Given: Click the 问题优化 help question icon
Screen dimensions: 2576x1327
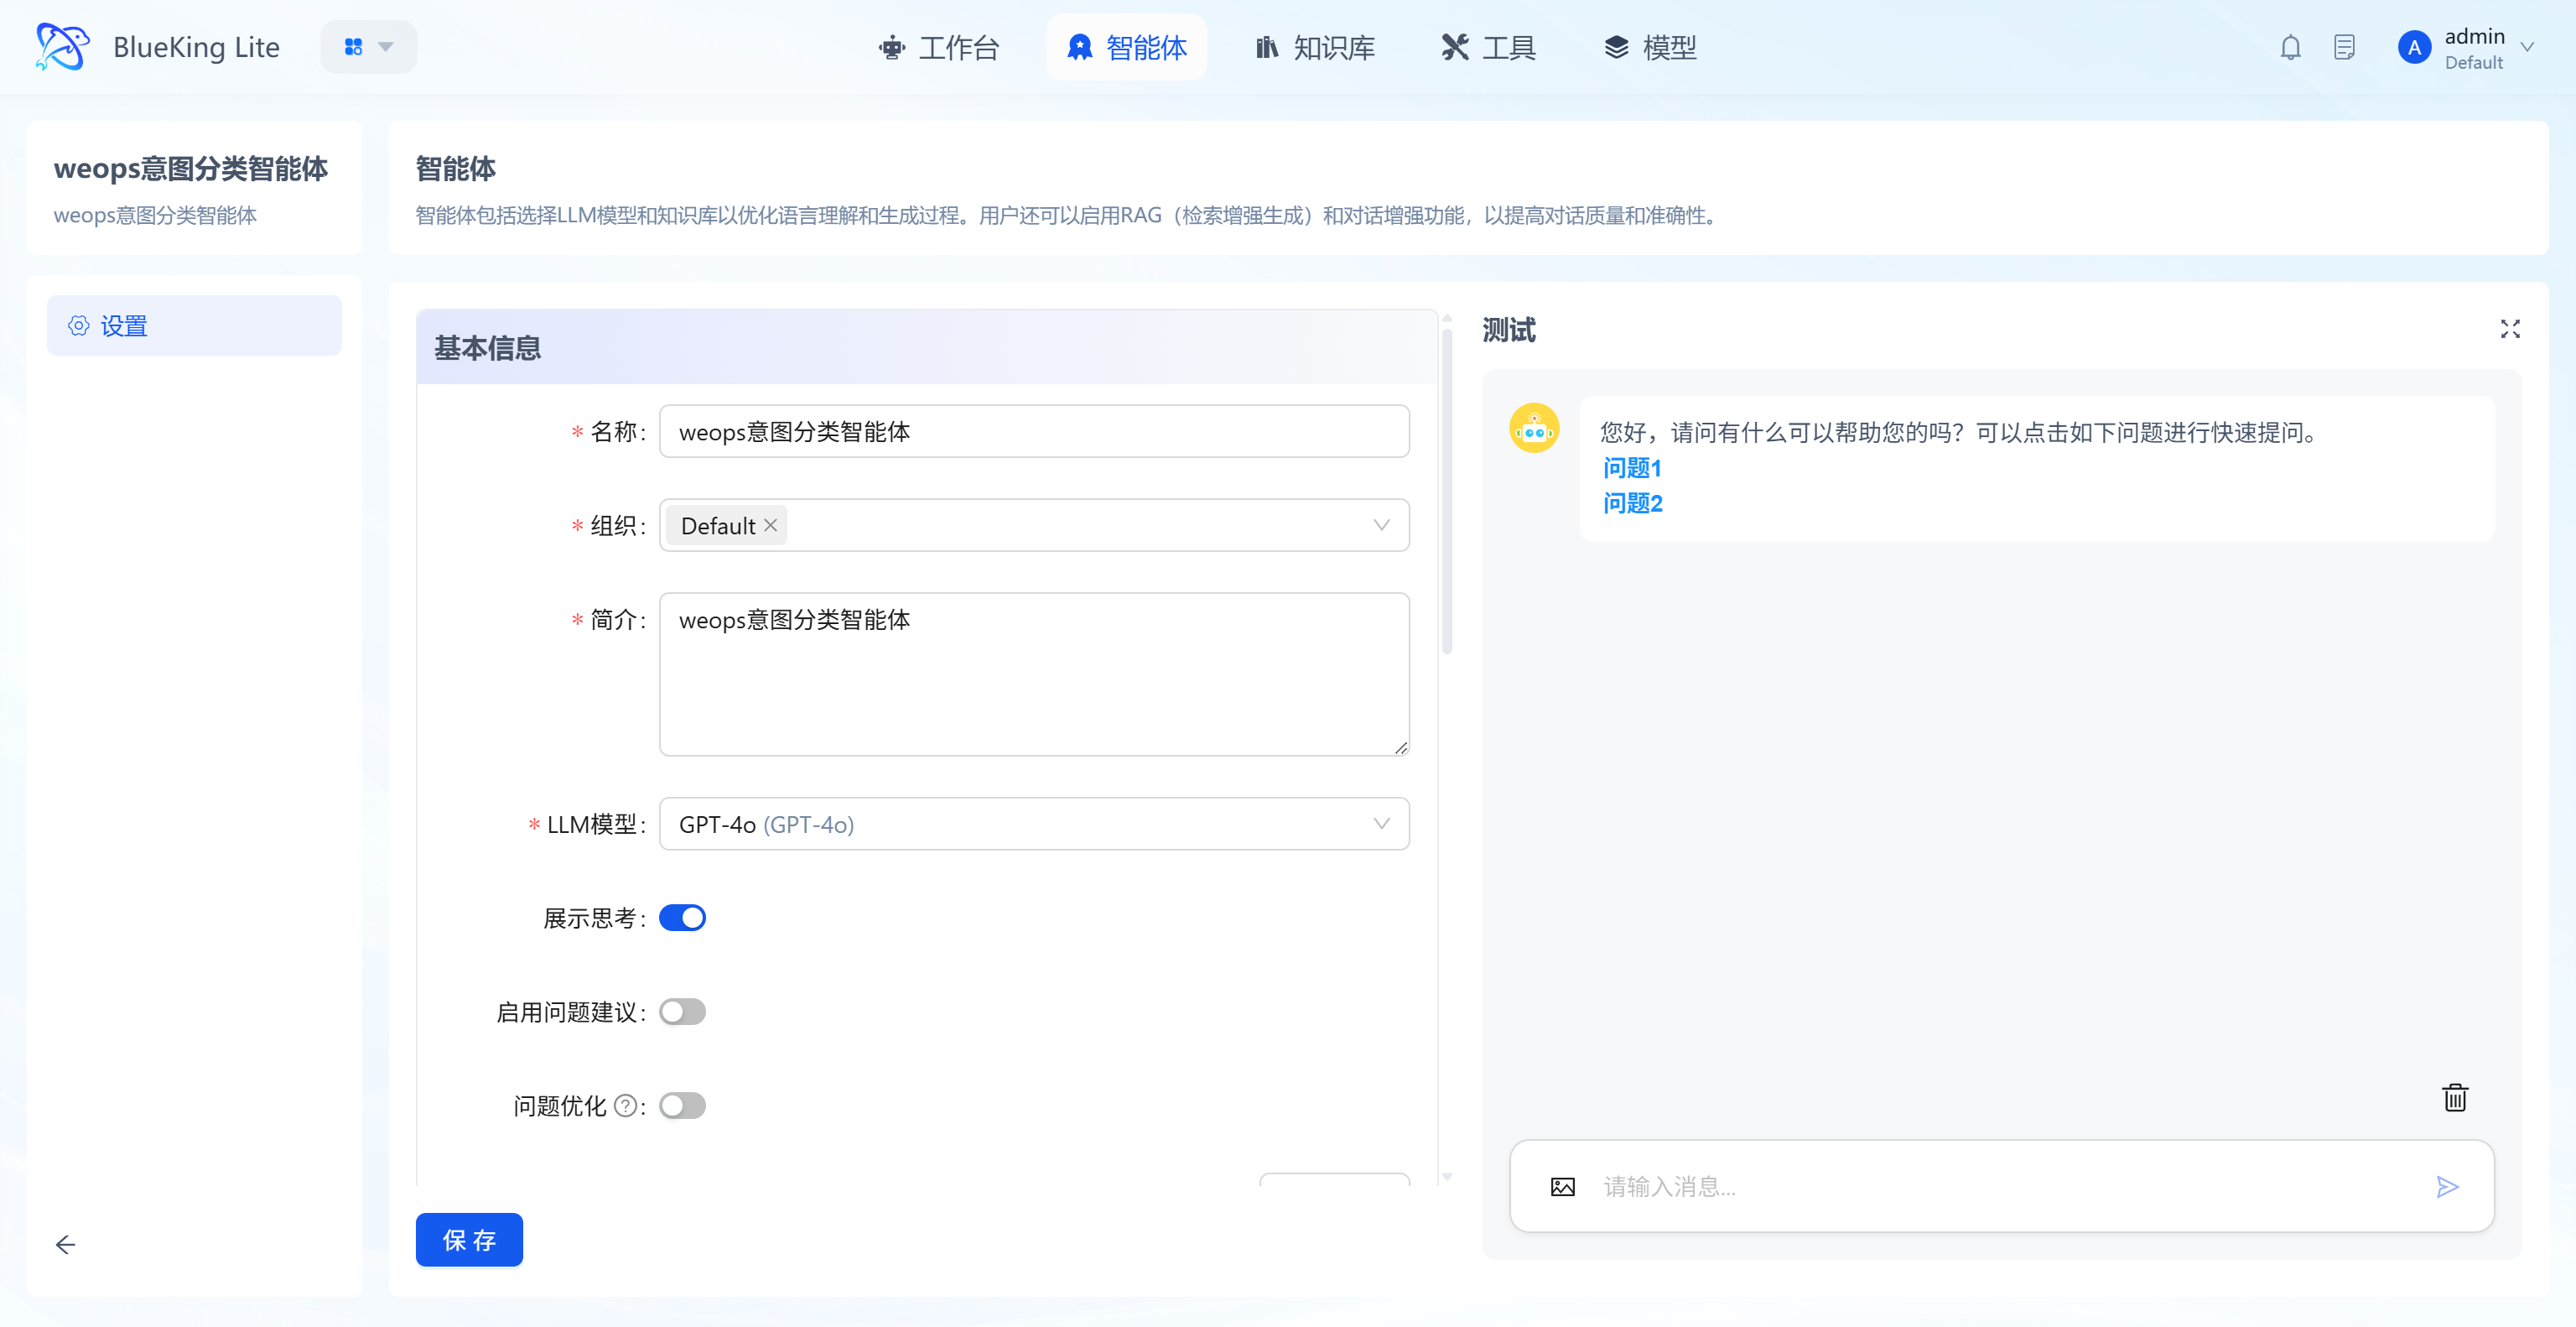Looking at the screenshot, I should click(624, 1105).
